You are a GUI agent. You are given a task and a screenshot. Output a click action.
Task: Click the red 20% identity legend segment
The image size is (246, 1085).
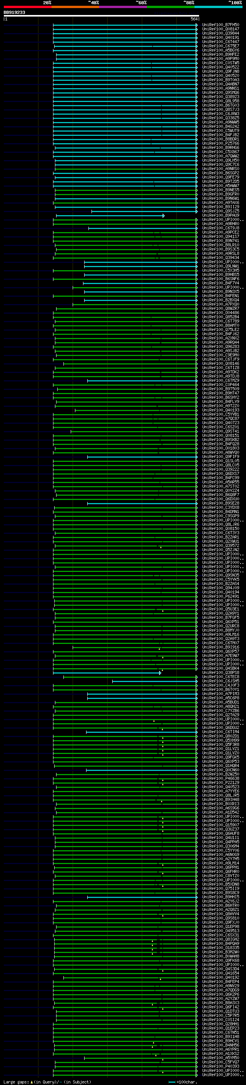27,7
